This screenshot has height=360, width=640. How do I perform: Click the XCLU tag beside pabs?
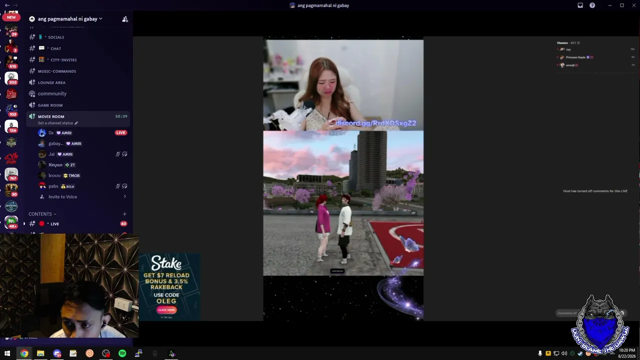(x=67, y=186)
